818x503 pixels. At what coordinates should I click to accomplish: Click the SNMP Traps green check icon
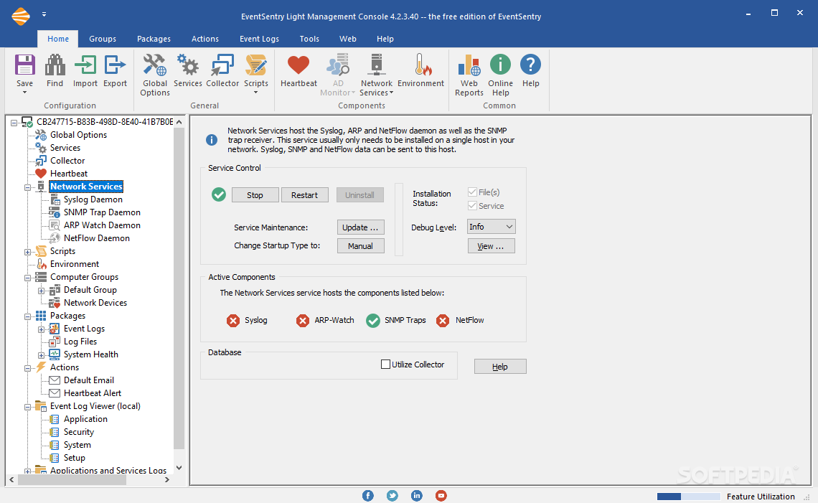point(373,320)
